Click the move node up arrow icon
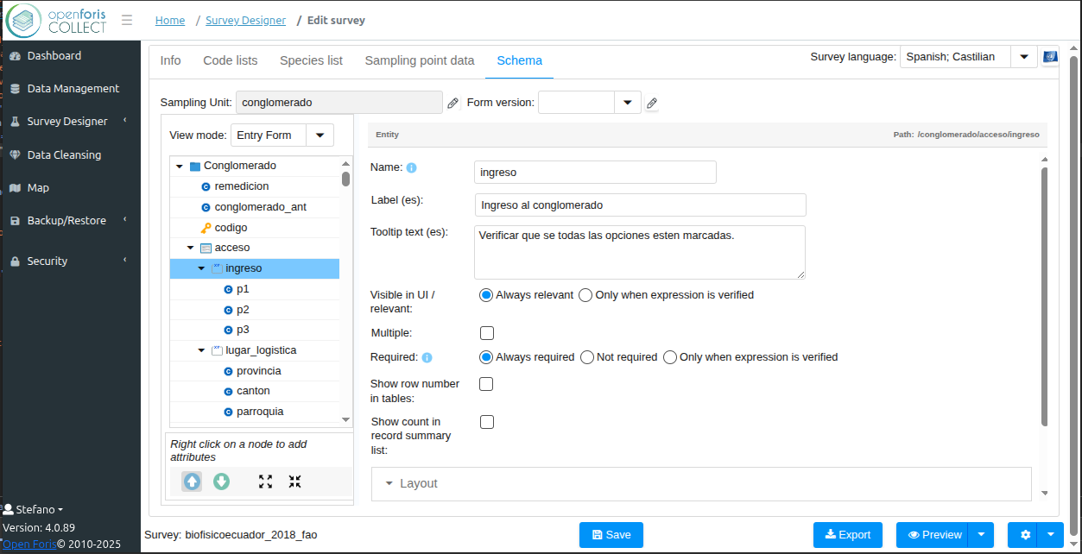The height and width of the screenshot is (554, 1082). pos(192,482)
